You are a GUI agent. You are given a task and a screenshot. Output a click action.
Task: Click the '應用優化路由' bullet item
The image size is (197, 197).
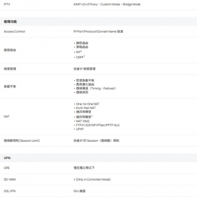[85, 84]
